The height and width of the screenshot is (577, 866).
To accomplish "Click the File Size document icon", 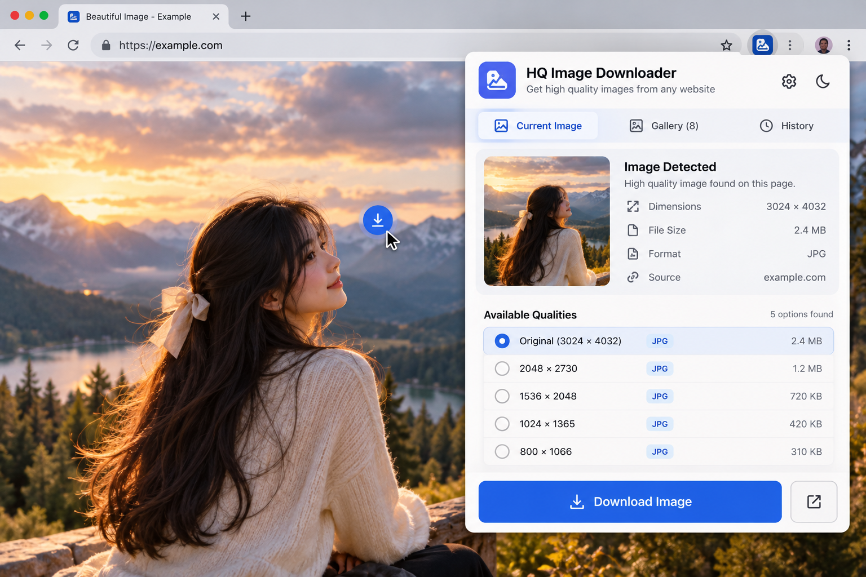I will click(633, 230).
